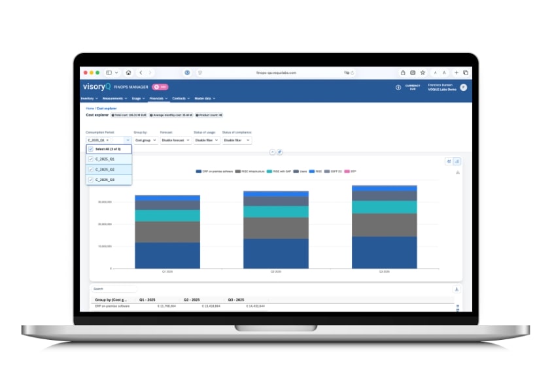
Task: Click the Product count badge
Action: point(209,115)
